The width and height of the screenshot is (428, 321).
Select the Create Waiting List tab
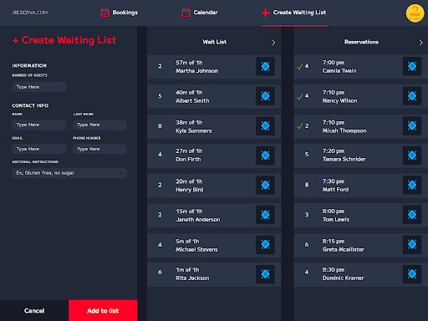click(x=294, y=13)
